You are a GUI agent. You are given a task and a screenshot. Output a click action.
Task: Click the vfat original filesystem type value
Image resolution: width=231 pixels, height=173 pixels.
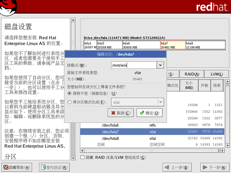pyautogui.click(x=137, y=73)
